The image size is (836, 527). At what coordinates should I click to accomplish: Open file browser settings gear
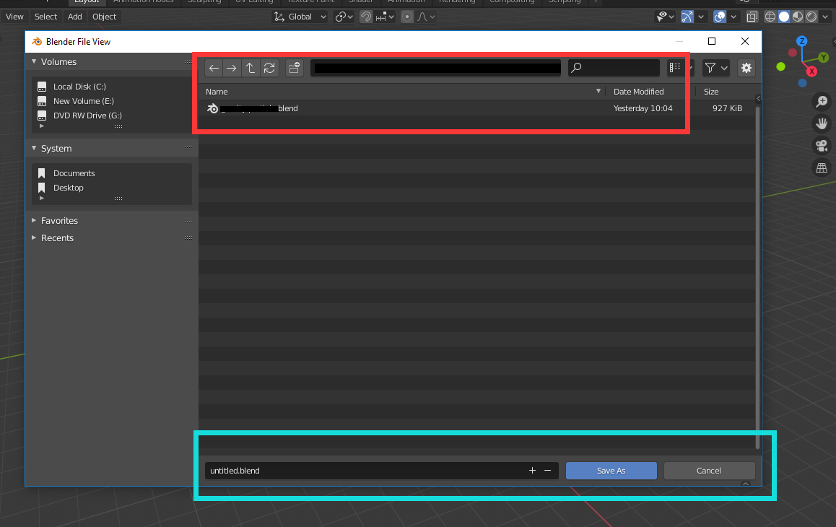[x=746, y=68]
